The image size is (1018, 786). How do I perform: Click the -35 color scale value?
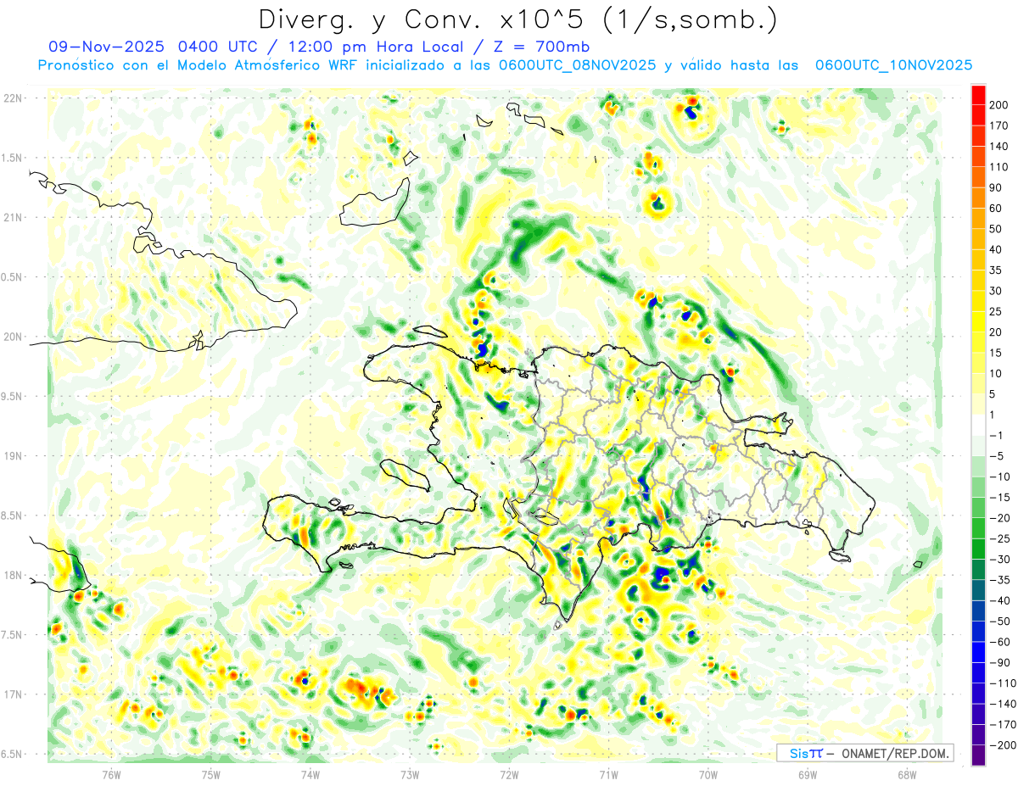[x=999, y=580]
